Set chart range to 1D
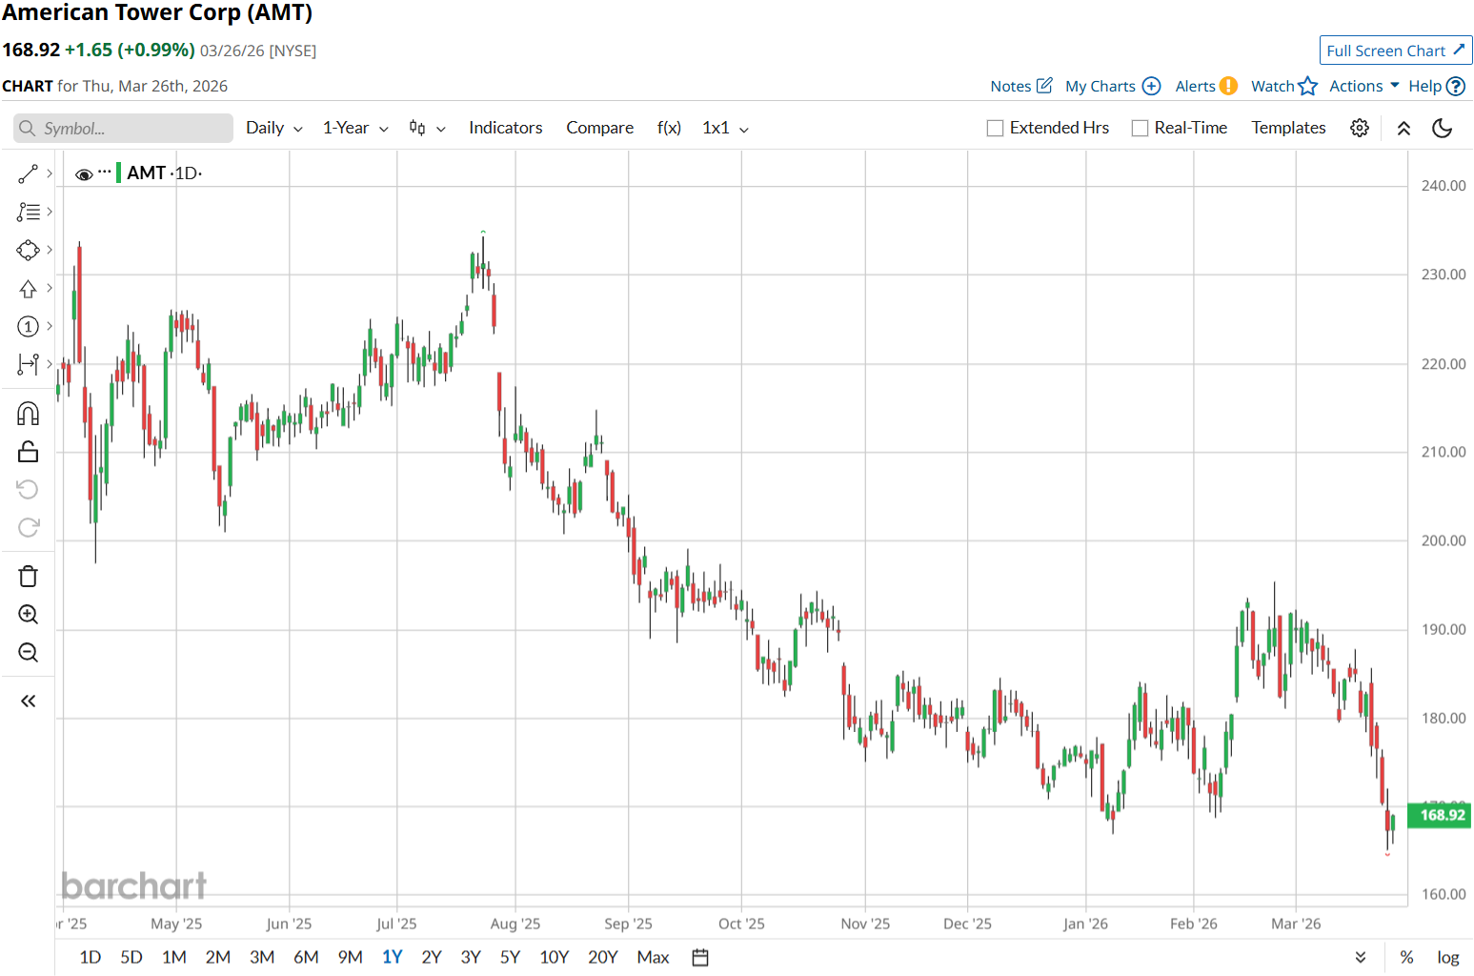 [91, 957]
